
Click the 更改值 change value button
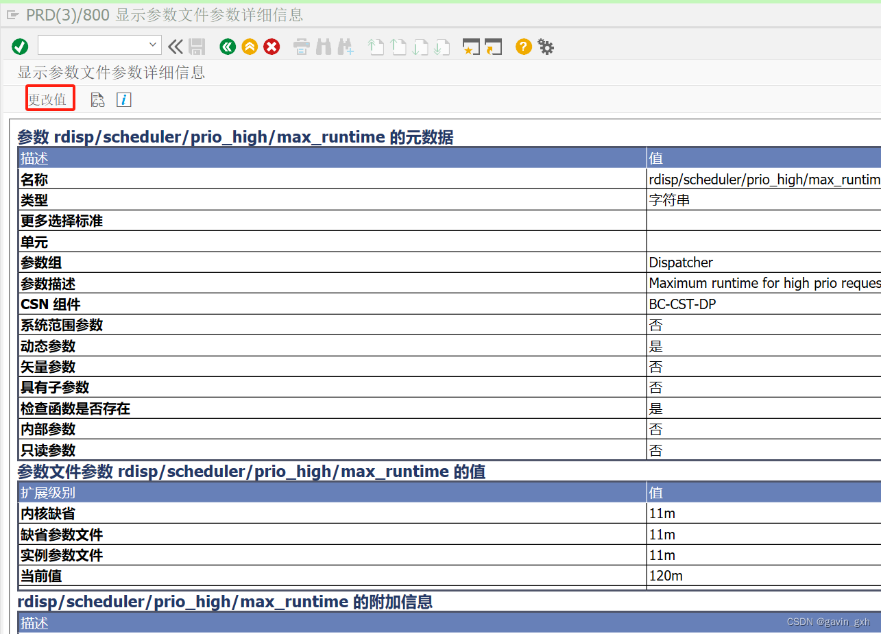point(49,99)
